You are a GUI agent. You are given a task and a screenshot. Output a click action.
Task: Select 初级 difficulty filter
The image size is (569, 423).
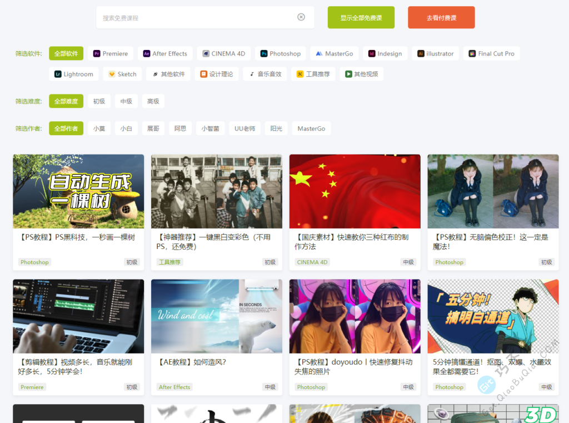(99, 101)
